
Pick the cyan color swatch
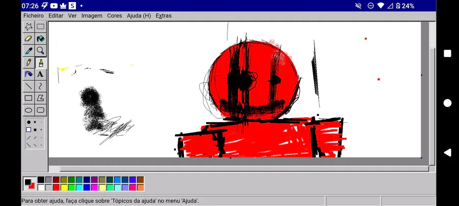point(79,187)
